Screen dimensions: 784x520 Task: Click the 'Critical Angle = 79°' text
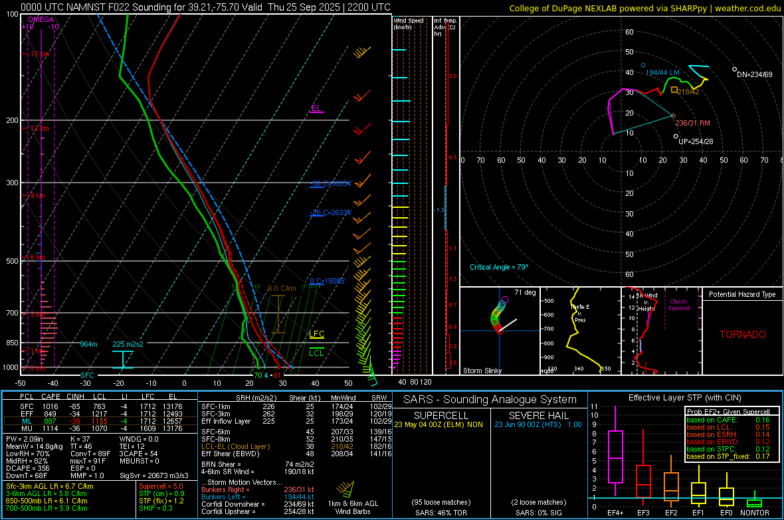coord(499,267)
